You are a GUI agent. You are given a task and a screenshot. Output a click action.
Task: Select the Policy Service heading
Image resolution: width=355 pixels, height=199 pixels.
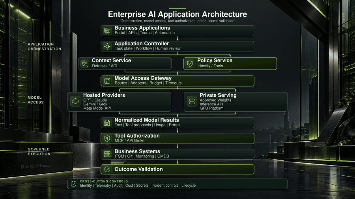pyautogui.click(x=215, y=61)
